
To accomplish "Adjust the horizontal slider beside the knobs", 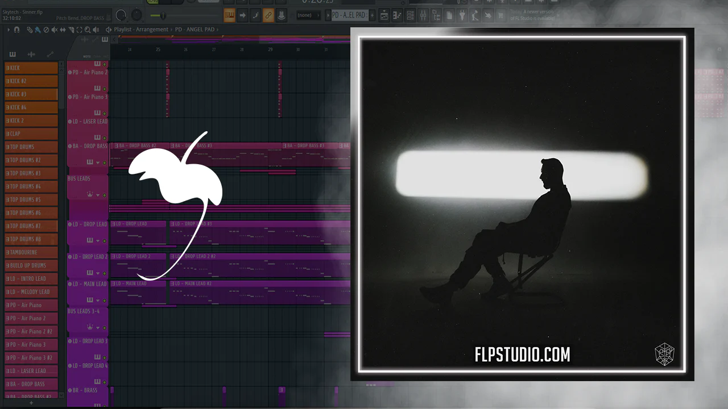I will click(x=163, y=15).
